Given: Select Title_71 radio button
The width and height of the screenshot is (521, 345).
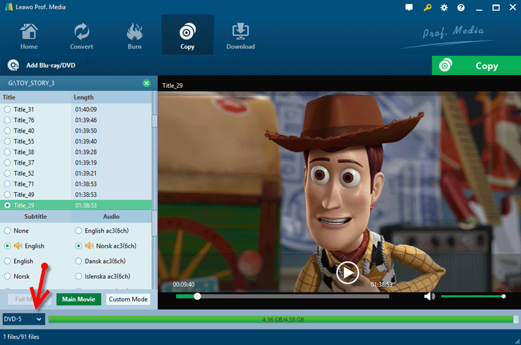Looking at the screenshot, I should point(7,184).
